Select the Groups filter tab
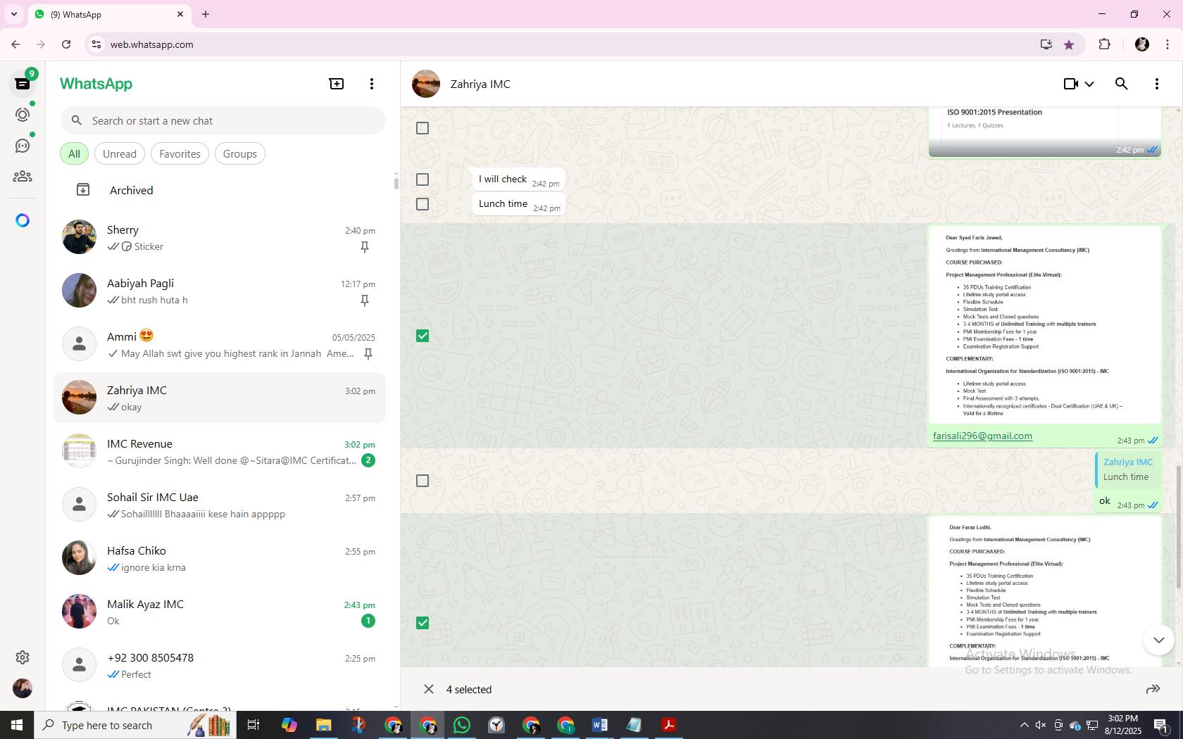This screenshot has height=739, width=1183. click(x=240, y=154)
